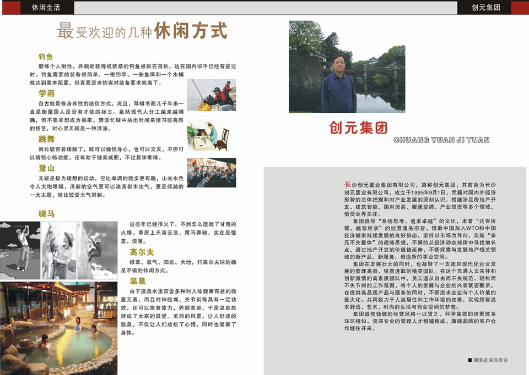Click the golfer black-and-white image
The width and height of the screenshot is (529, 375).
pyautogui.click(x=20, y=250)
